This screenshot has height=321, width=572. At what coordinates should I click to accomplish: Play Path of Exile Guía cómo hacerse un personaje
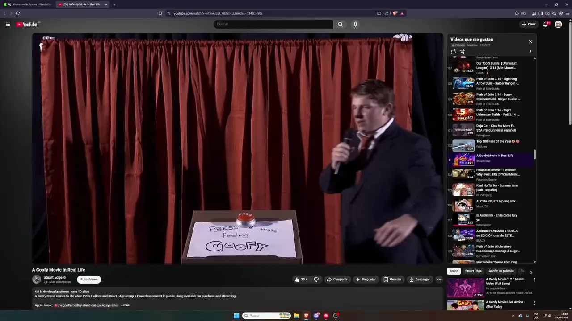(491, 251)
